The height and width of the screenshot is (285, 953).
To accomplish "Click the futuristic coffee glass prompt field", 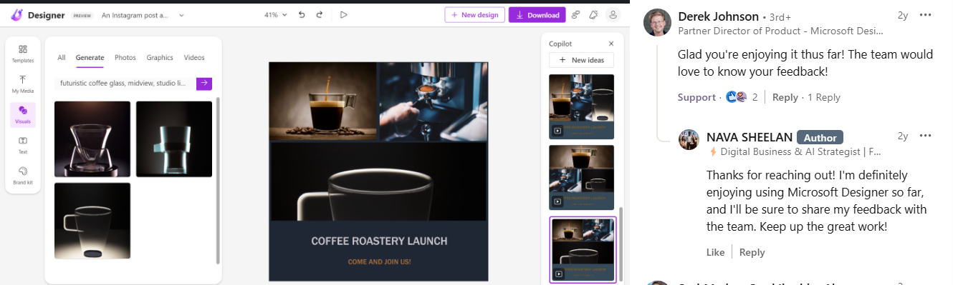I will click(x=125, y=84).
